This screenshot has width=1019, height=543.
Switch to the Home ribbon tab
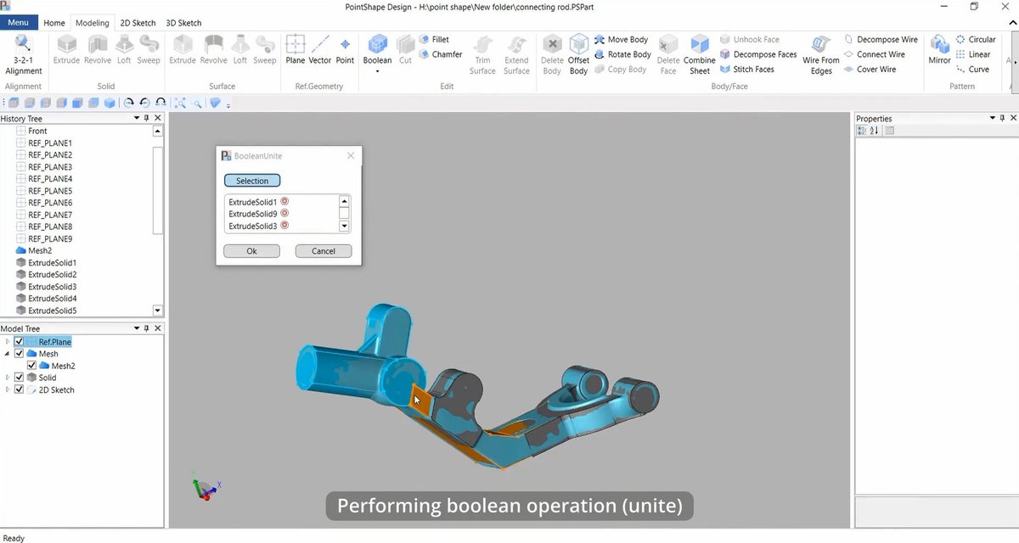[54, 23]
